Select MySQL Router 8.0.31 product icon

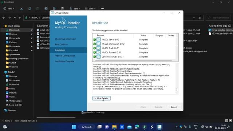pyautogui.click(x=99, y=52)
